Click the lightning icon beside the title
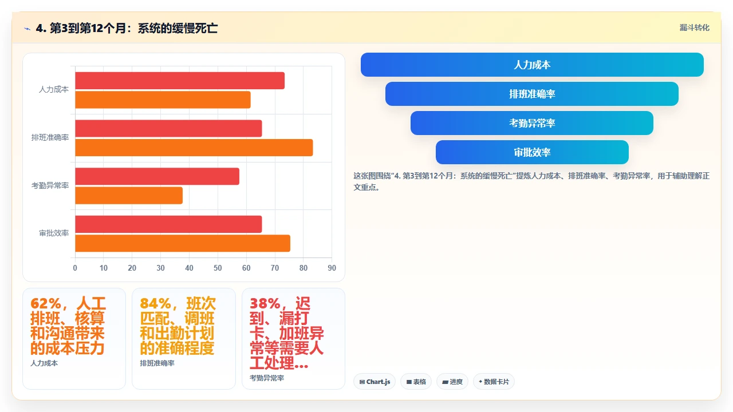This screenshot has width=733, height=412. pos(27,29)
